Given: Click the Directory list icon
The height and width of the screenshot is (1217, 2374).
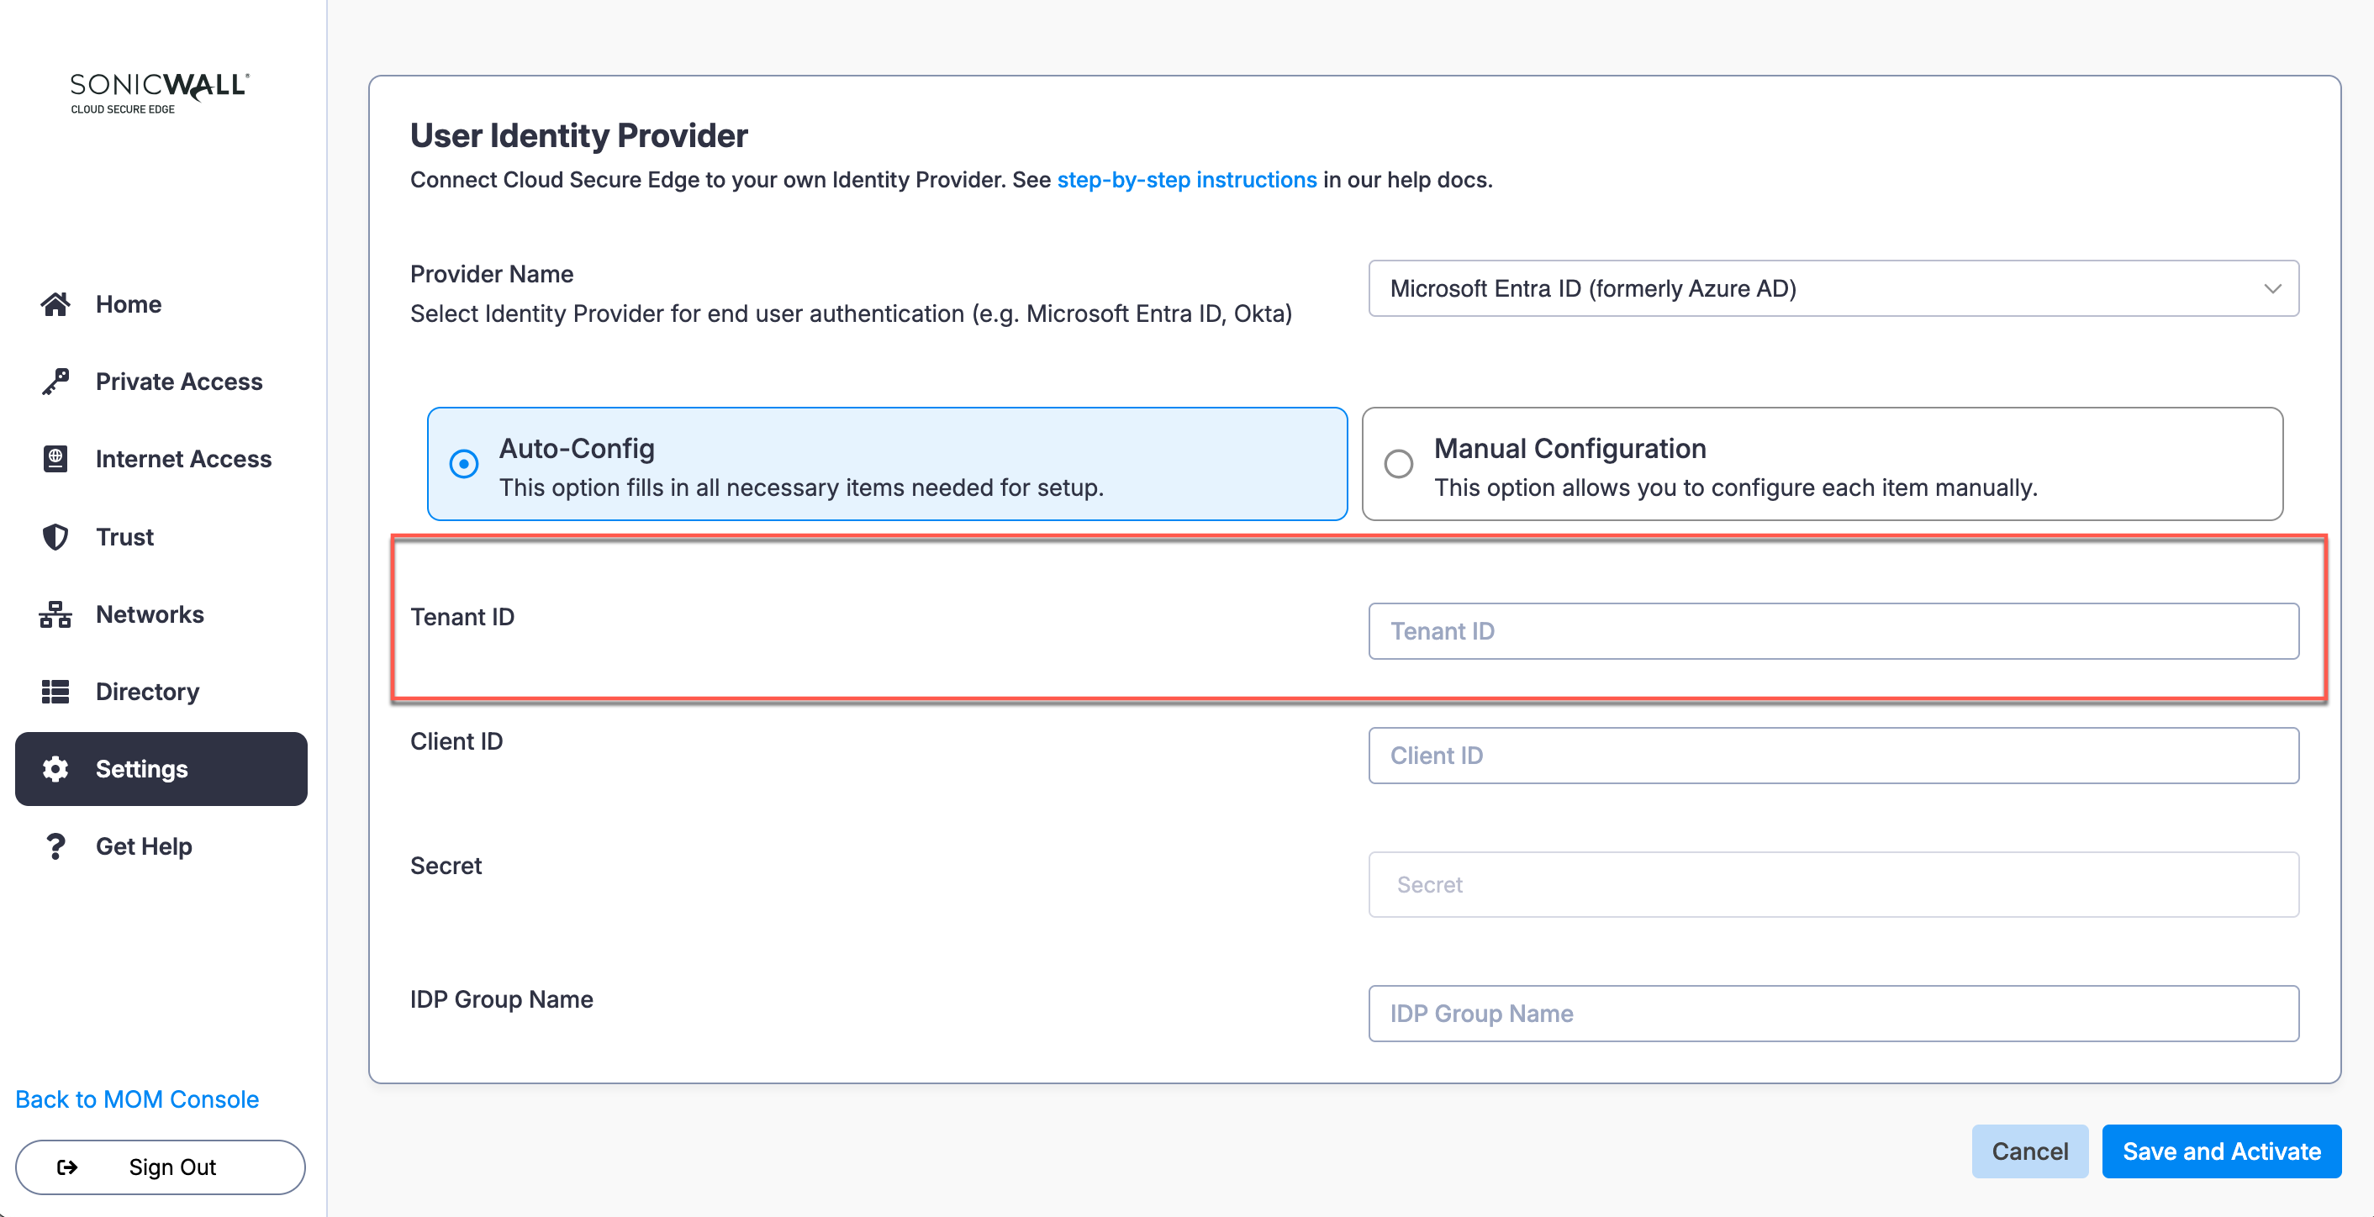Looking at the screenshot, I should 55,692.
